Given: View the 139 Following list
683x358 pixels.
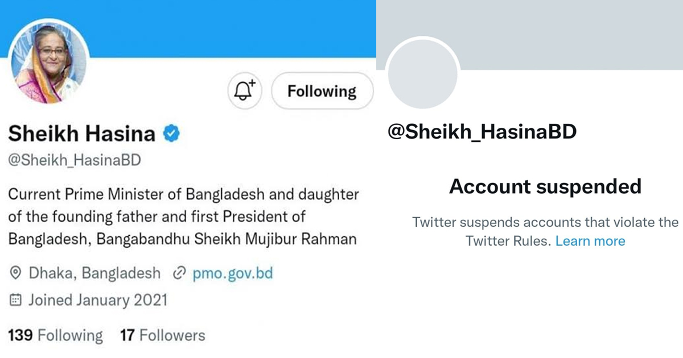Looking at the screenshot, I should [56, 335].
